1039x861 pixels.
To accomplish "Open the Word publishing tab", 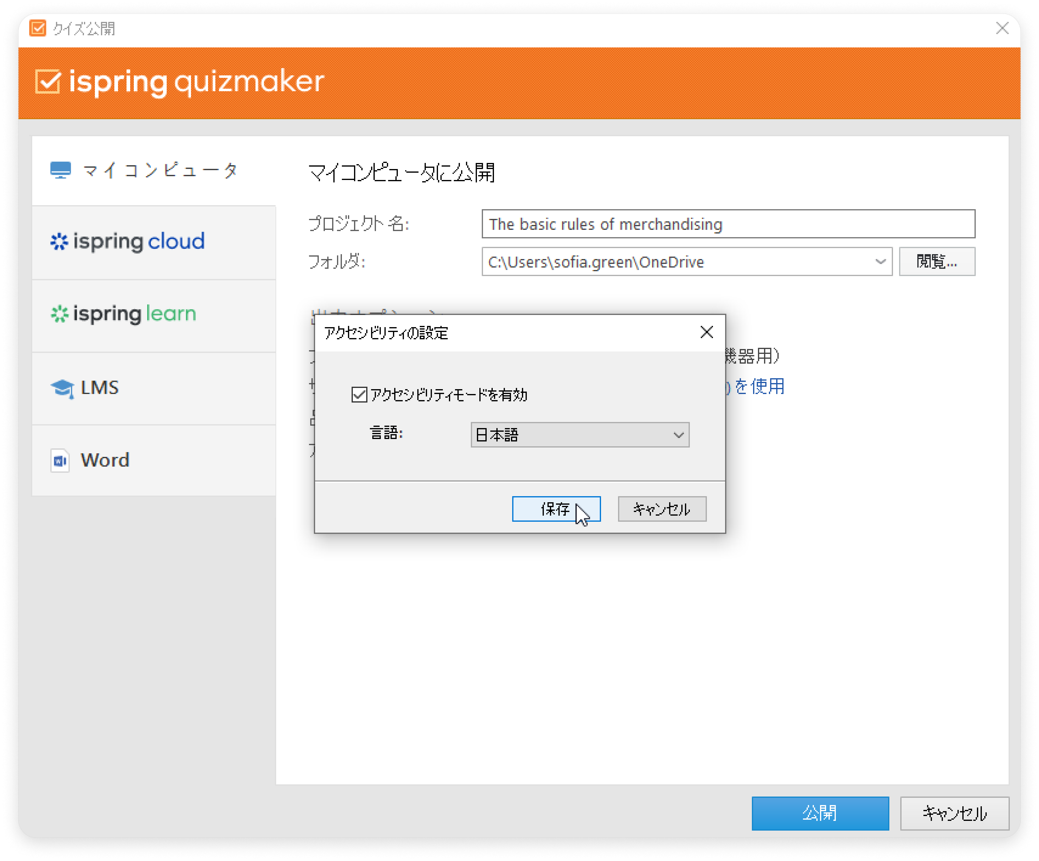I will [x=154, y=460].
